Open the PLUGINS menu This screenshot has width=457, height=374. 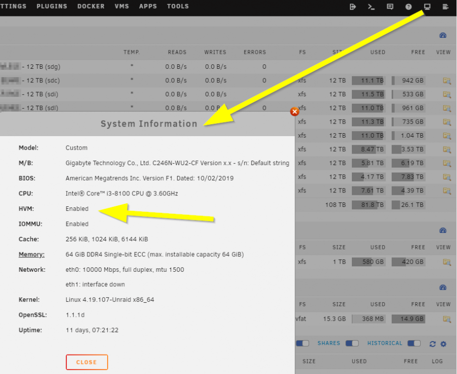point(52,6)
